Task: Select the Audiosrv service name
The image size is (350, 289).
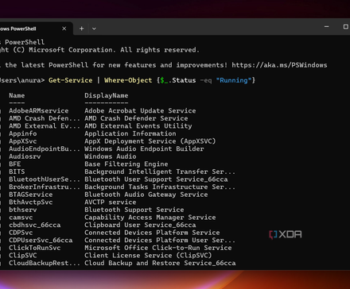Action: pyautogui.click(x=25, y=156)
